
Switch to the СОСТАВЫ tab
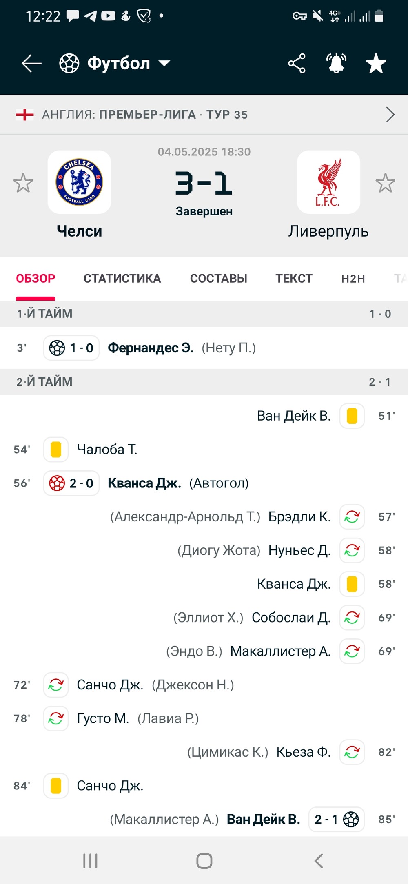pyautogui.click(x=219, y=279)
